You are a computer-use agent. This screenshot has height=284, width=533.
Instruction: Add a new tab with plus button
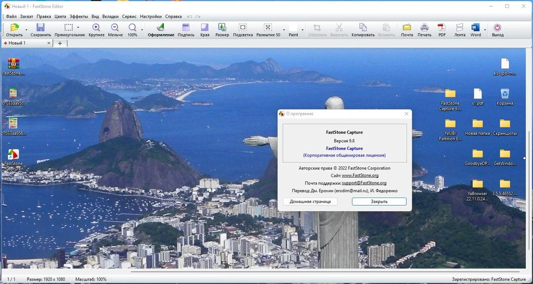pyautogui.click(x=60, y=43)
